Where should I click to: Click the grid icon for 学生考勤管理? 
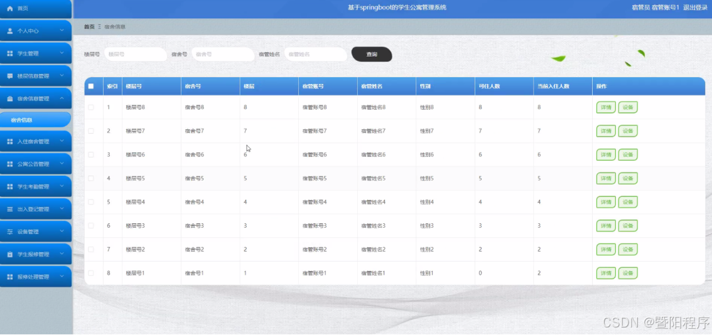point(10,186)
